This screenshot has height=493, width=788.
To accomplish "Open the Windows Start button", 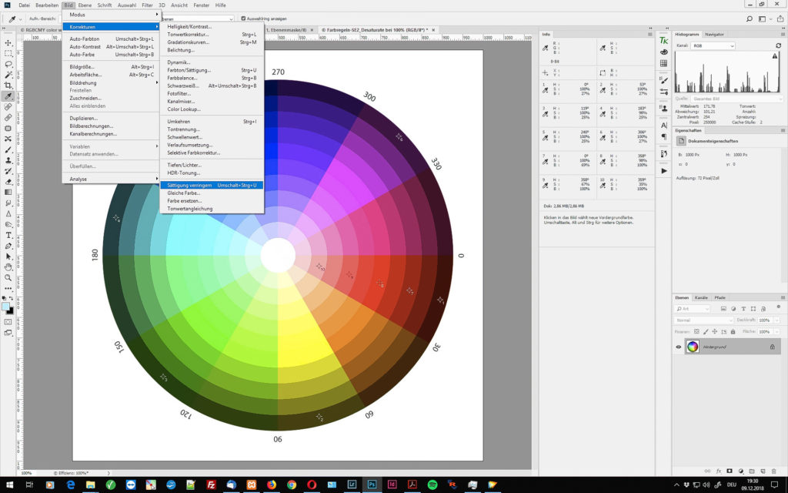I will tap(9, 485).
